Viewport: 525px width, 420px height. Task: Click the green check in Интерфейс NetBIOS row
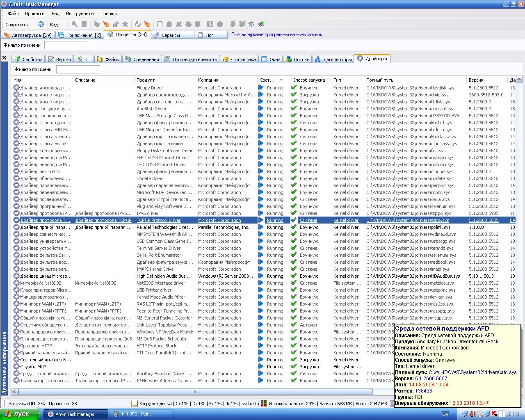click(294, 283)
